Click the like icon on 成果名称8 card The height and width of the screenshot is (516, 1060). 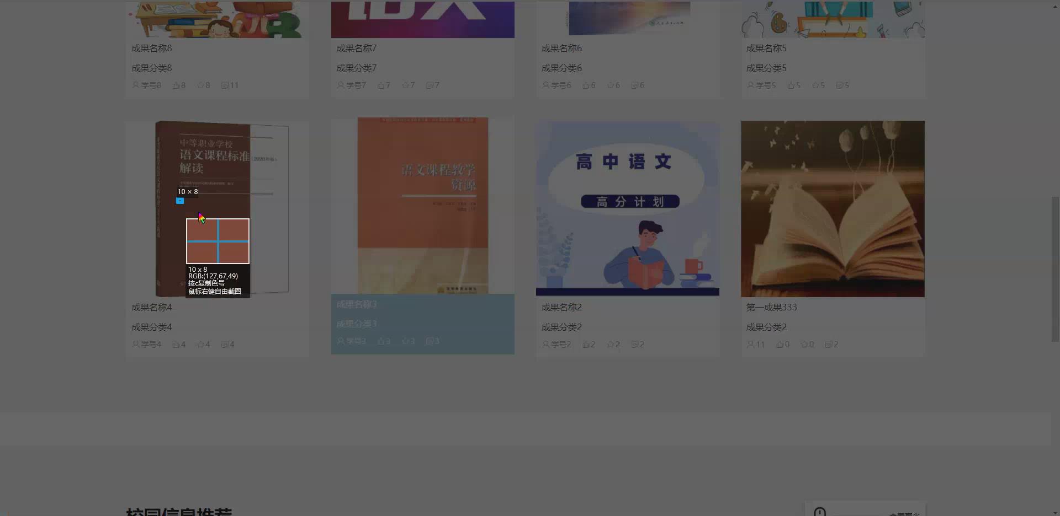175,85
